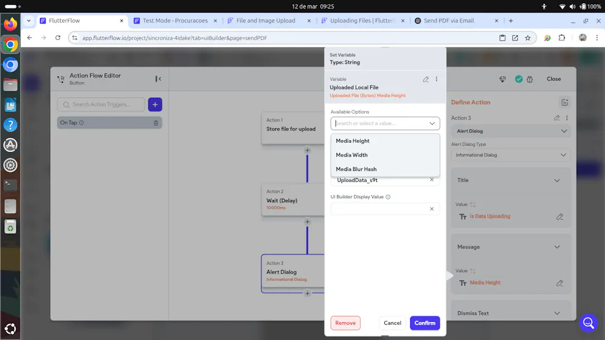
Task: Search action triggers field
Action: coord(100,104)
